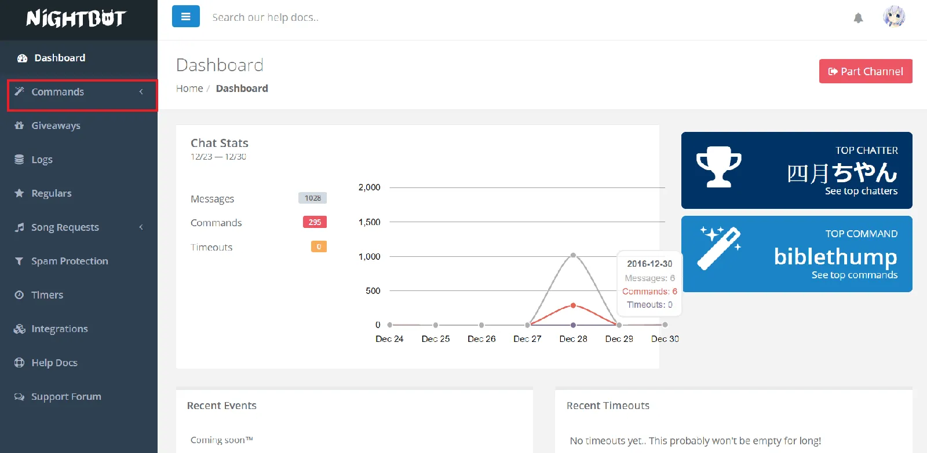Click the Giveaways gift icon
Viewport: 927px width, 453px height.
pyautogui.click(x=19, y=126)
